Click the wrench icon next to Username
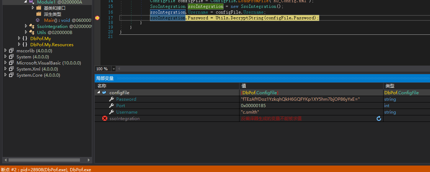Screen dimensions: 430x172 [x=112, y=112]
